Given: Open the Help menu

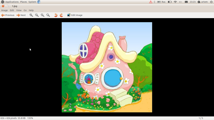Looking at the screenshot, I should 31,10.
